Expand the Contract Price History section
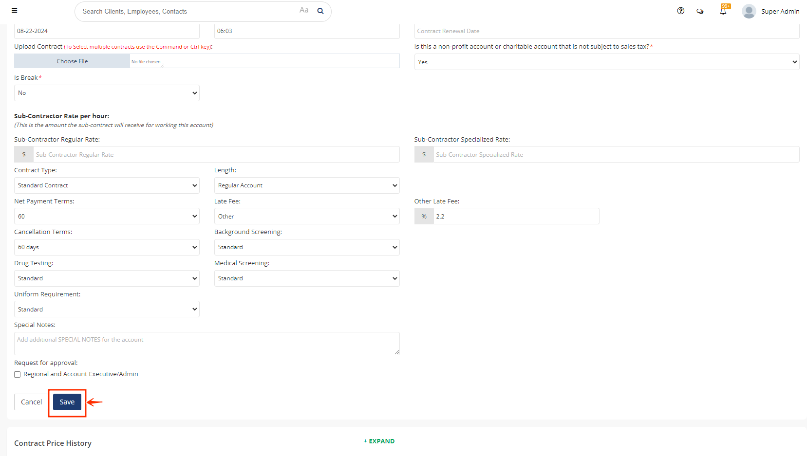This screenshot has height=456, width=807. 379,441
